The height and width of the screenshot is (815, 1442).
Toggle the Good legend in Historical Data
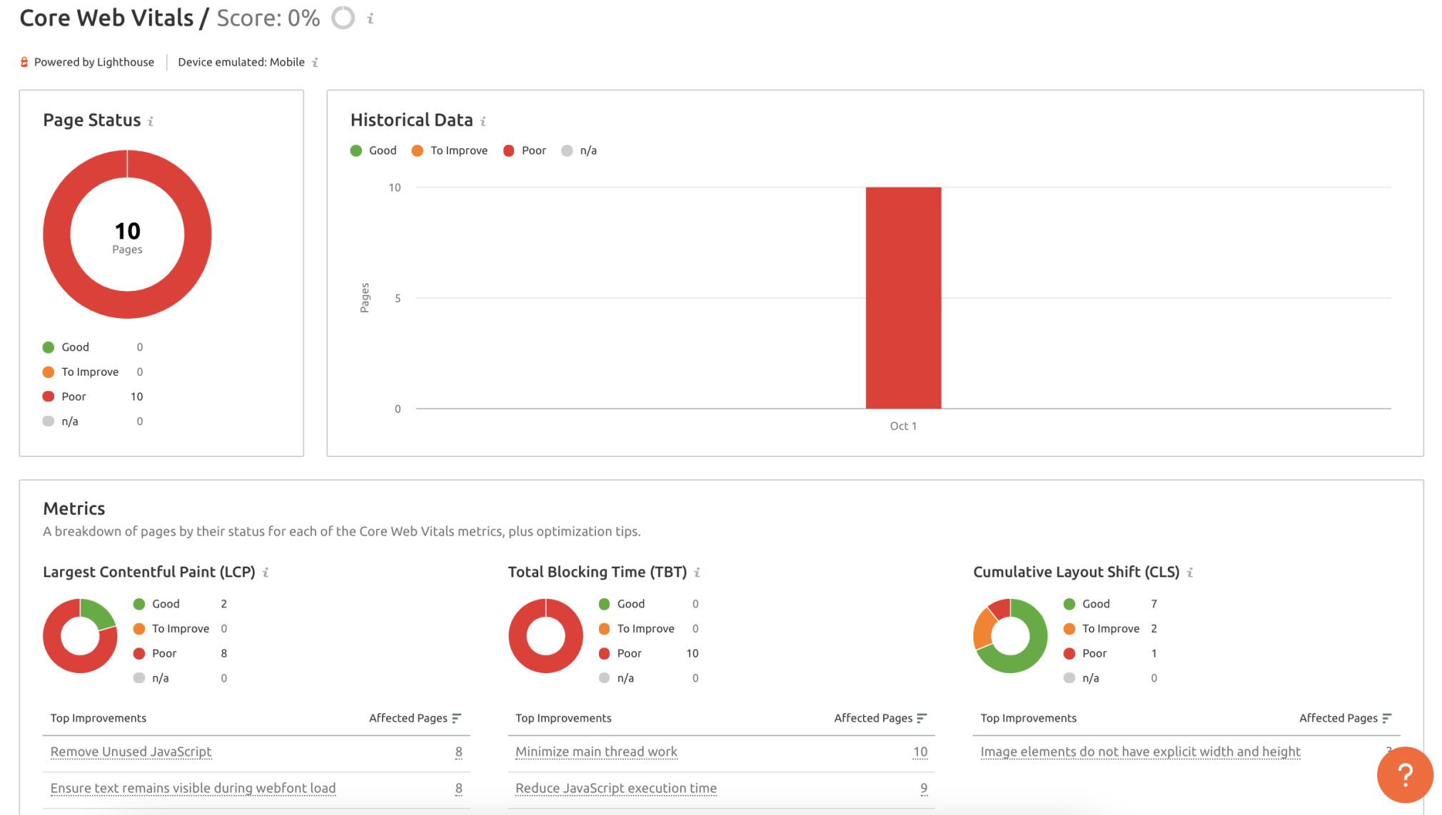(373, 150)
